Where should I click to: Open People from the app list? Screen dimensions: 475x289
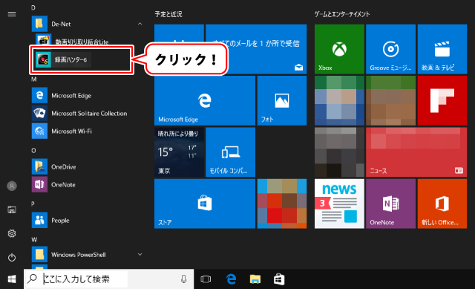point(88,220)
